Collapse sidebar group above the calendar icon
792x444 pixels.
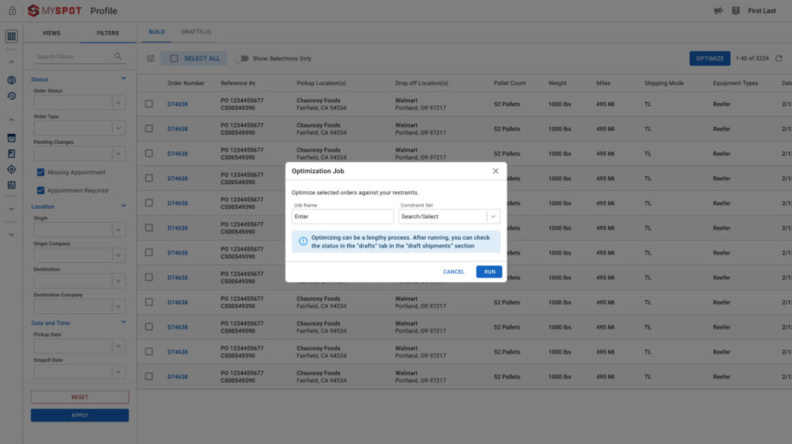pyautogui.click(x=11, y=120)
